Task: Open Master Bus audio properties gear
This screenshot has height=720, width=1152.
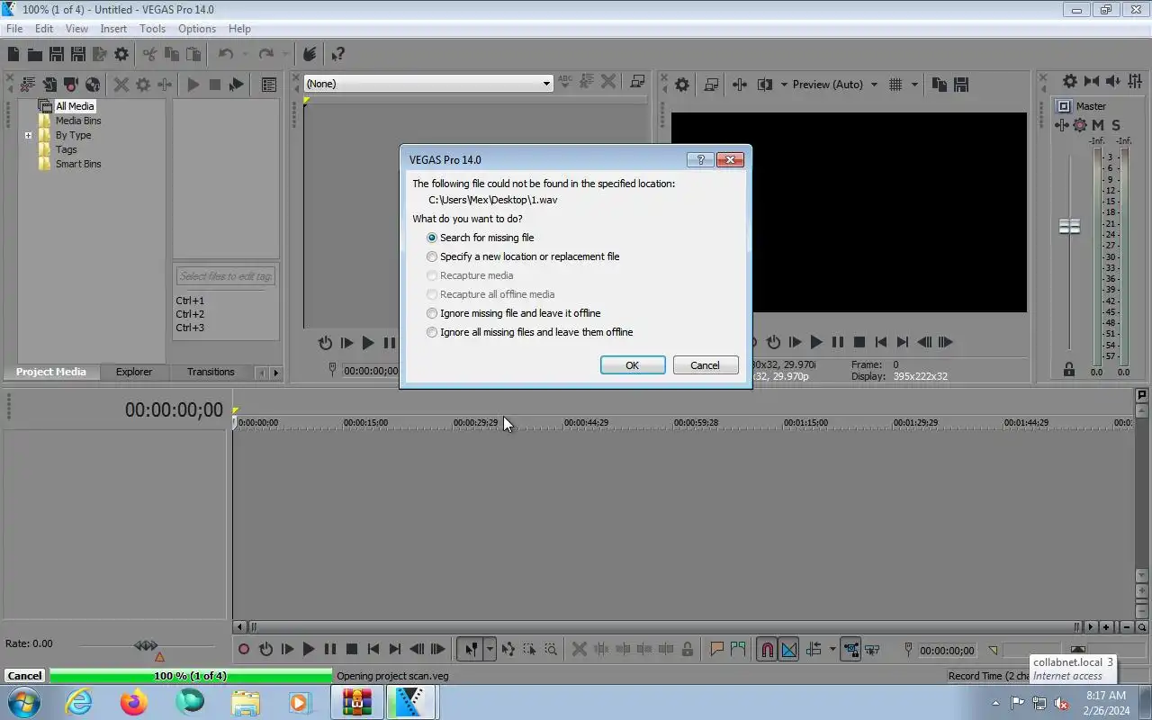Action: [1069, 81]
